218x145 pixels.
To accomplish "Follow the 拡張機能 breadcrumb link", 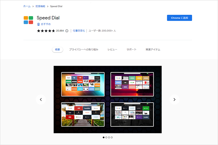I will 40,6.
